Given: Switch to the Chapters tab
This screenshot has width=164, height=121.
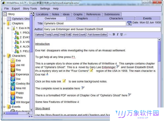Looking at the screenshot, I should point(82,18).
